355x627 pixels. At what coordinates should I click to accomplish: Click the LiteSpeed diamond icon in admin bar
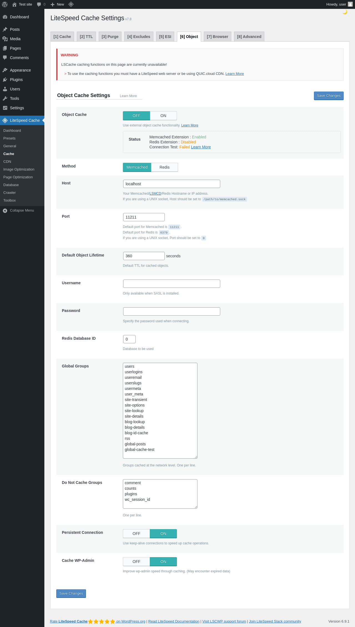point(71,4)
